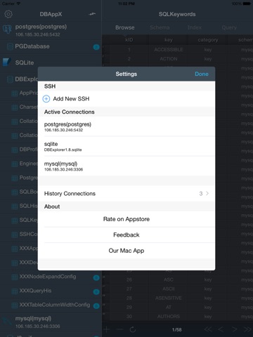The width and height of the screenshot is (253, 337).
Task: Select XXXTableColumnWidthConfig table
Action: coord(51,305)
